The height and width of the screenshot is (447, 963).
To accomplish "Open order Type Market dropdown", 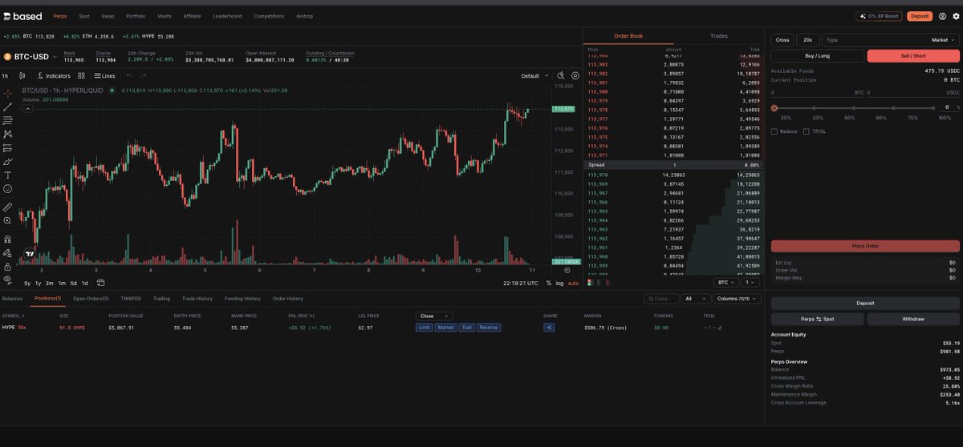I will (x=891, y=39).
